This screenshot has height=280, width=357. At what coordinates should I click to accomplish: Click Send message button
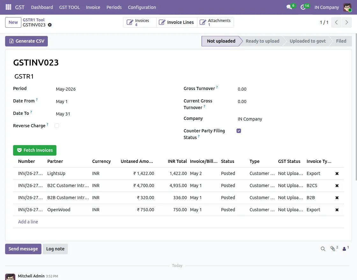(x=23, y=249)
